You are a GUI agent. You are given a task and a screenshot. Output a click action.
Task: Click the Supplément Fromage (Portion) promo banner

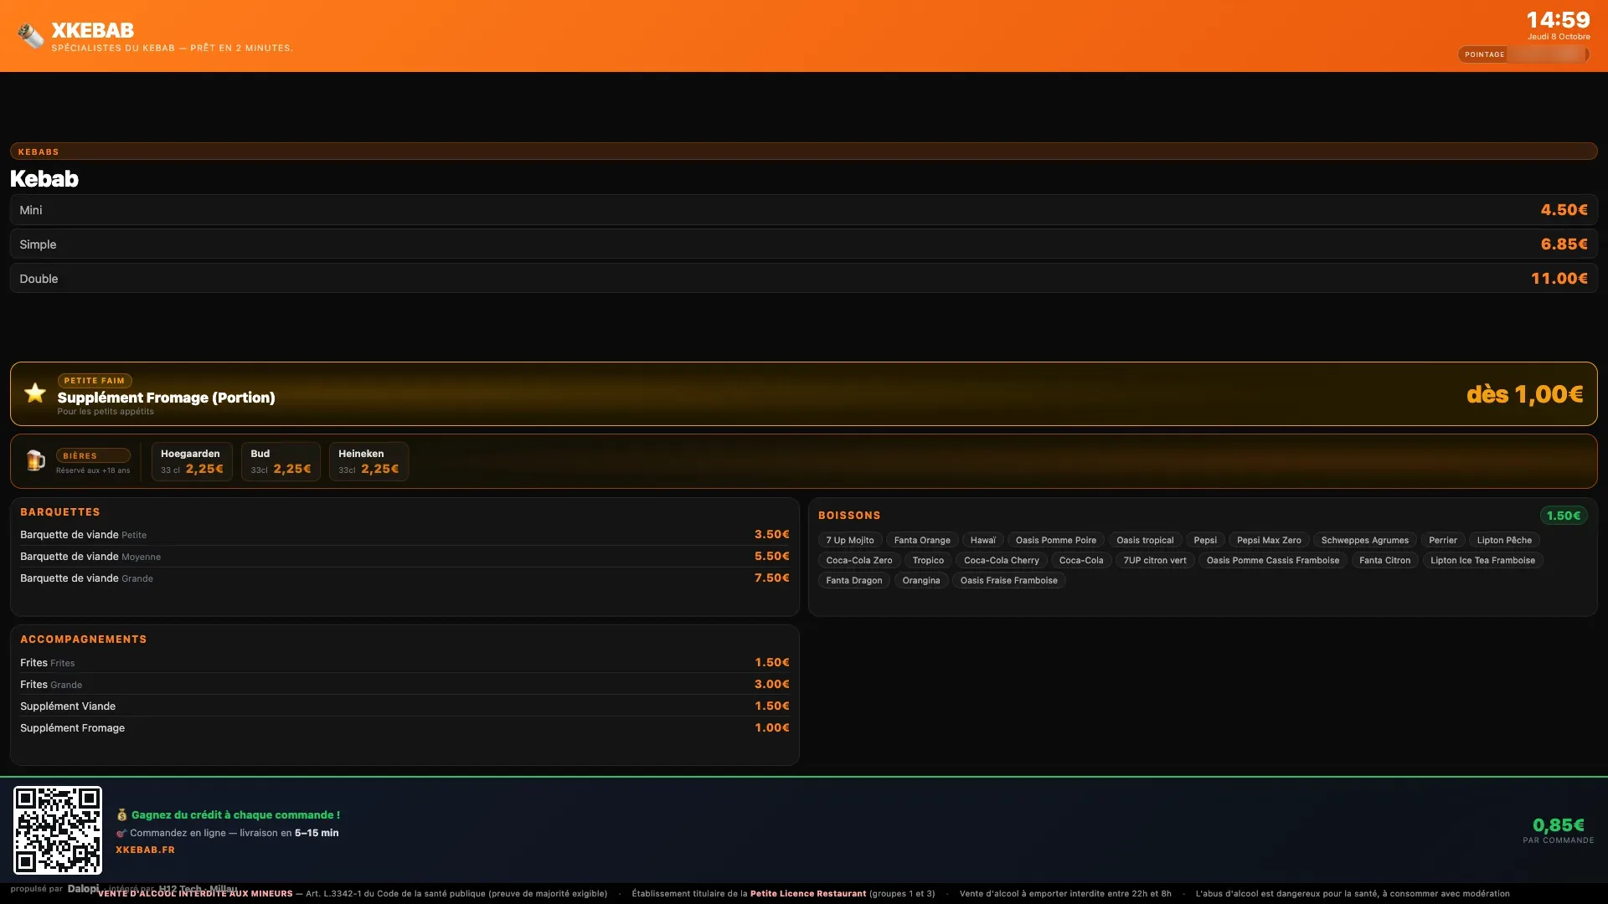(804, 393)
